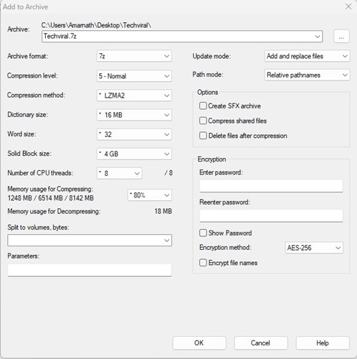Expand the Dictionary size dropdown
The height and width of the screenshot is (359, 357).
point(134,115)
